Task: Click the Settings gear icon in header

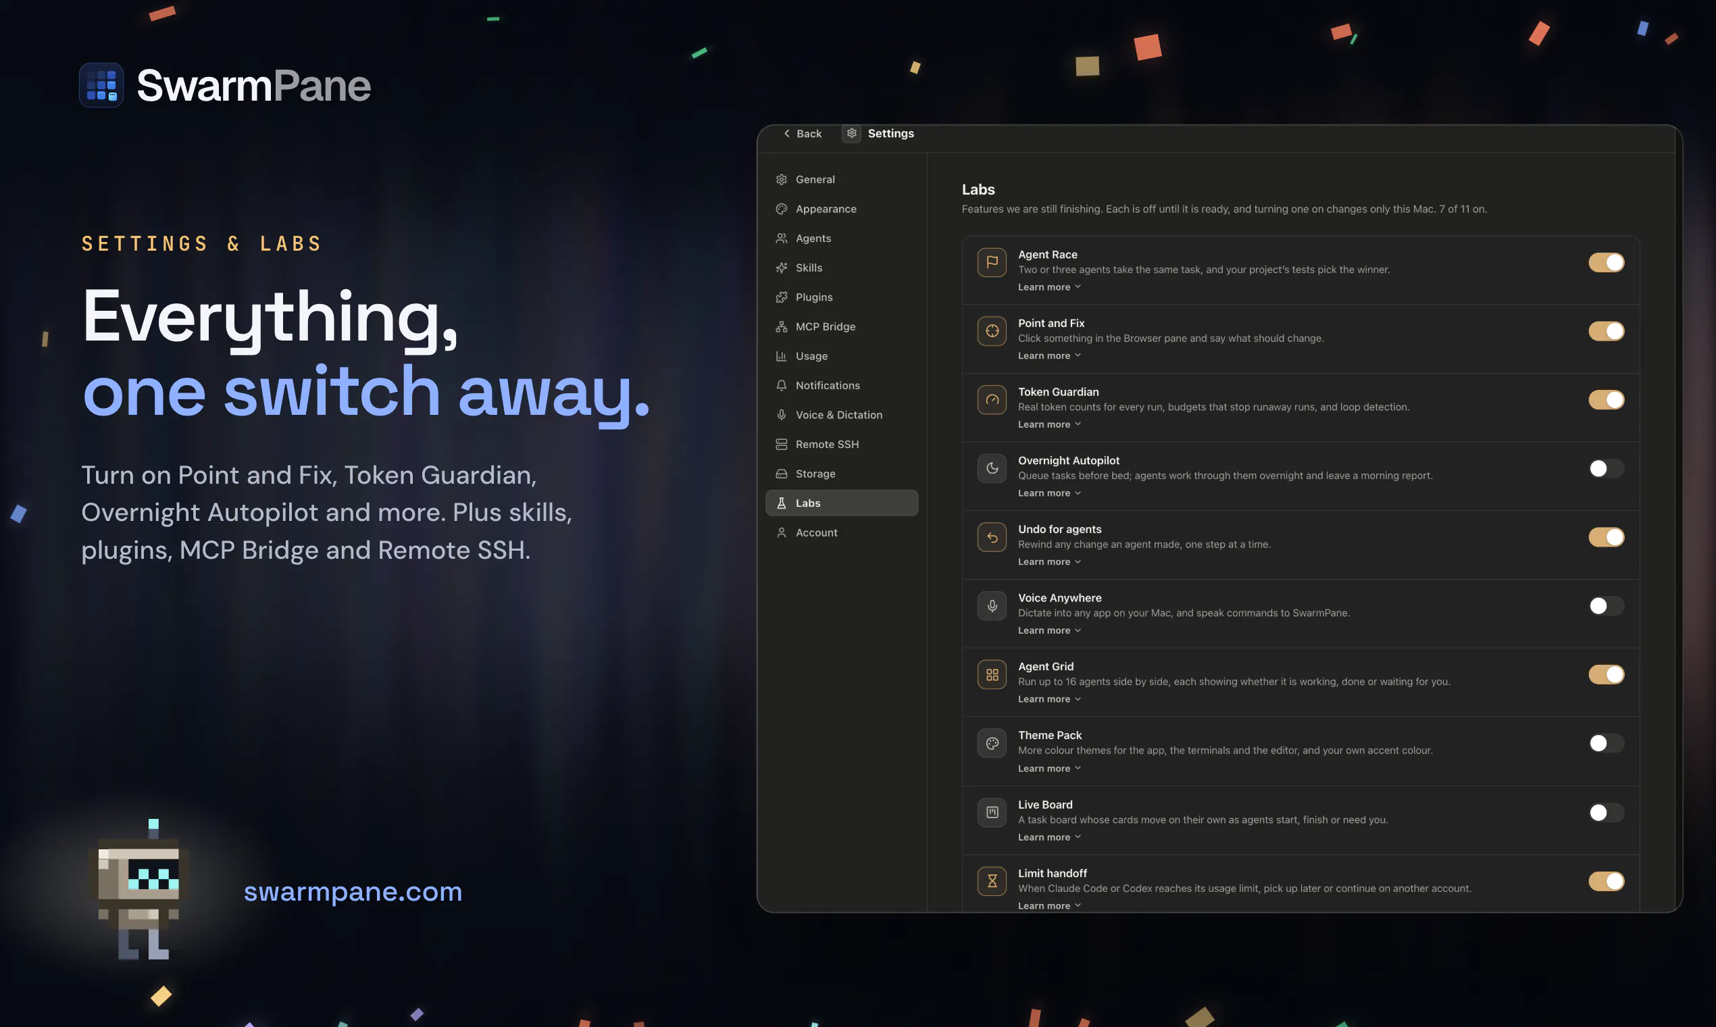Action: 851,133
